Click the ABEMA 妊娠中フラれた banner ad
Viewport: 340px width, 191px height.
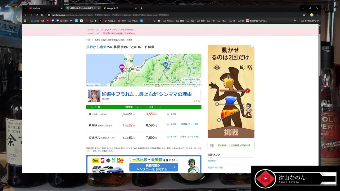(x=144, y=96)
